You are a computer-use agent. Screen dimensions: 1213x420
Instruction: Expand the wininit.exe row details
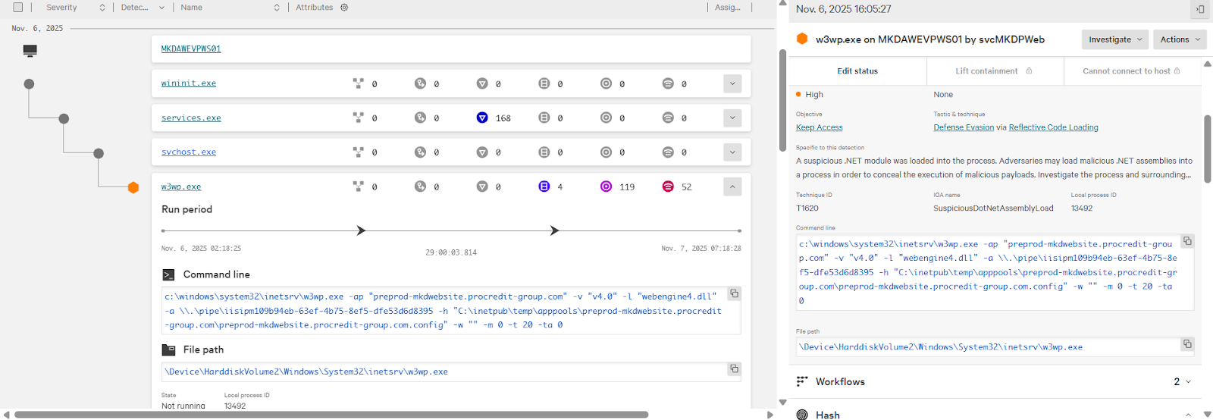click(732, 83)
